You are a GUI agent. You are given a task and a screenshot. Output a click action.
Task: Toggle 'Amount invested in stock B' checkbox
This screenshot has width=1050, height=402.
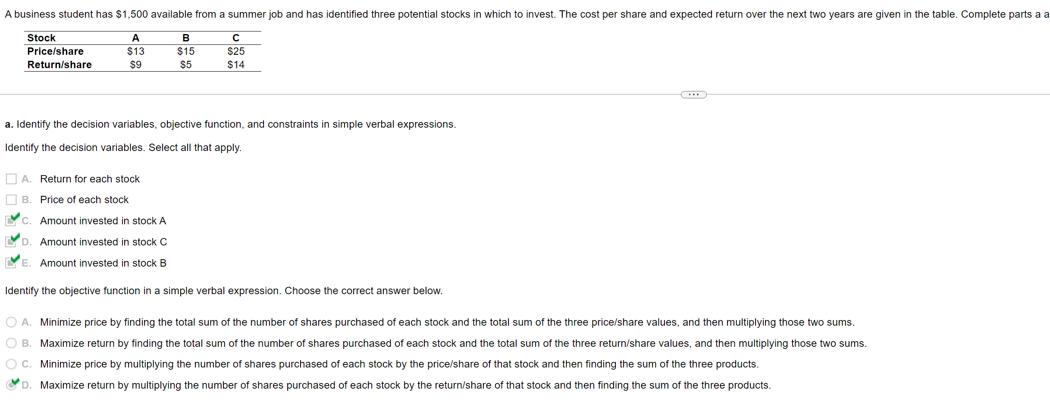pyautogui.click(x=11, y=263)
